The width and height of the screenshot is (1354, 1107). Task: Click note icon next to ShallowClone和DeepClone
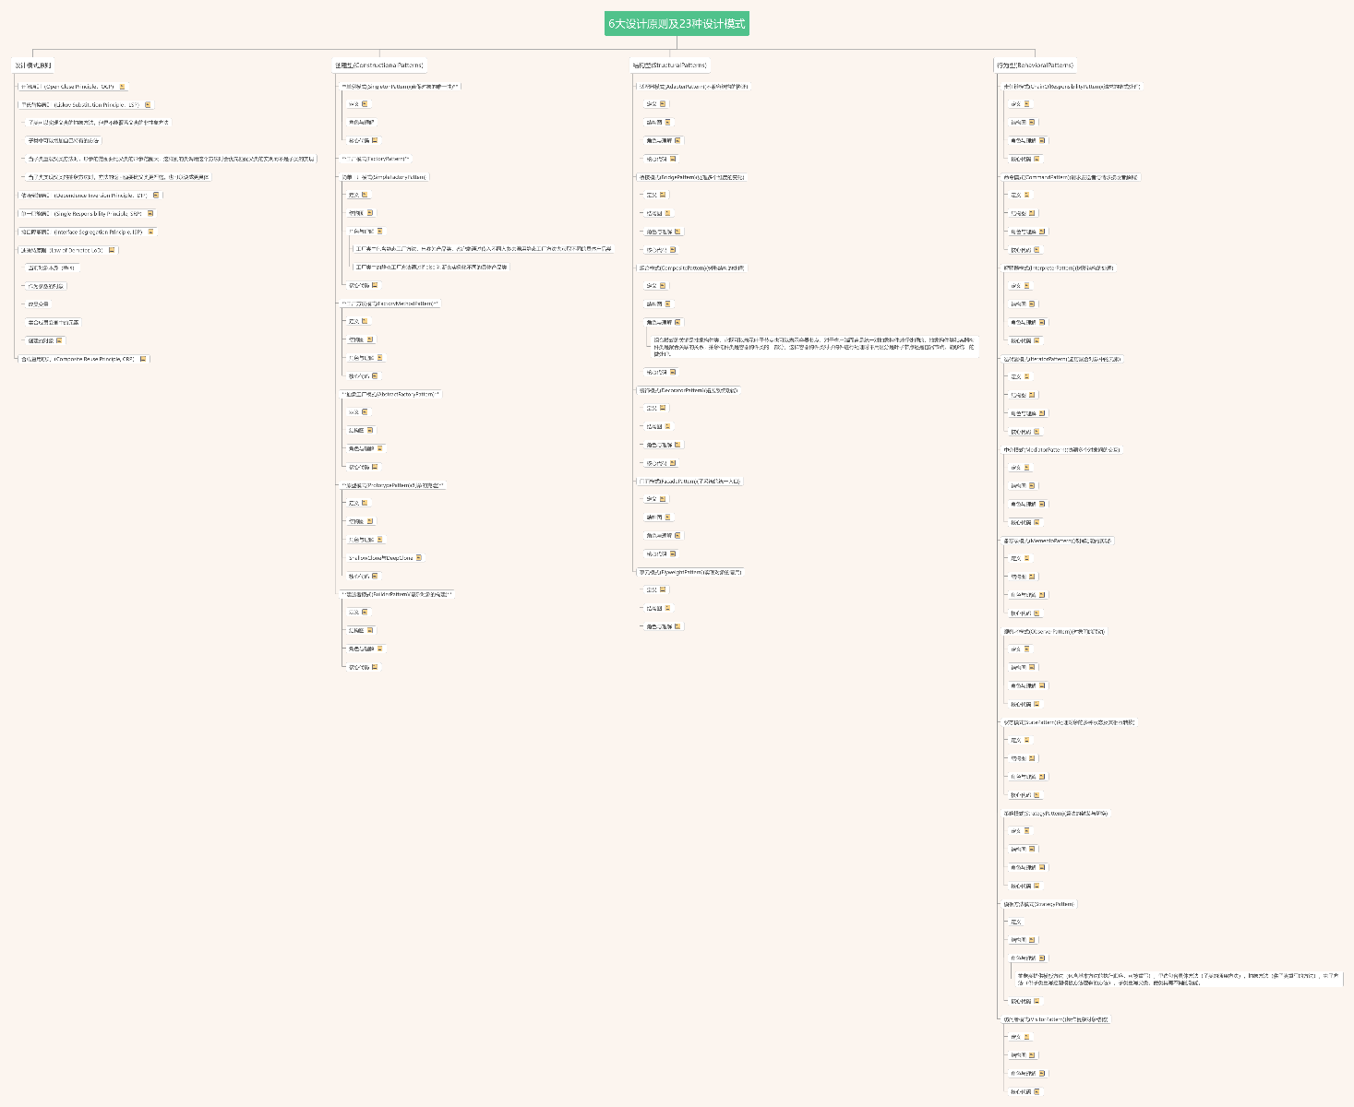point(419,558)
